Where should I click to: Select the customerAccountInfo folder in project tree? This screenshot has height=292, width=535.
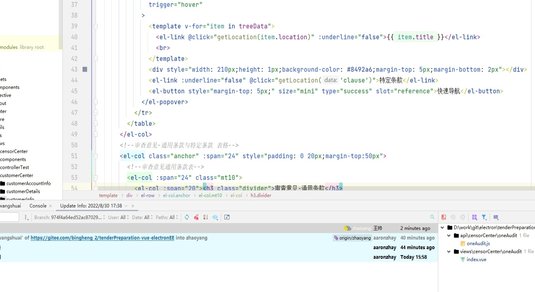[28, 183]
